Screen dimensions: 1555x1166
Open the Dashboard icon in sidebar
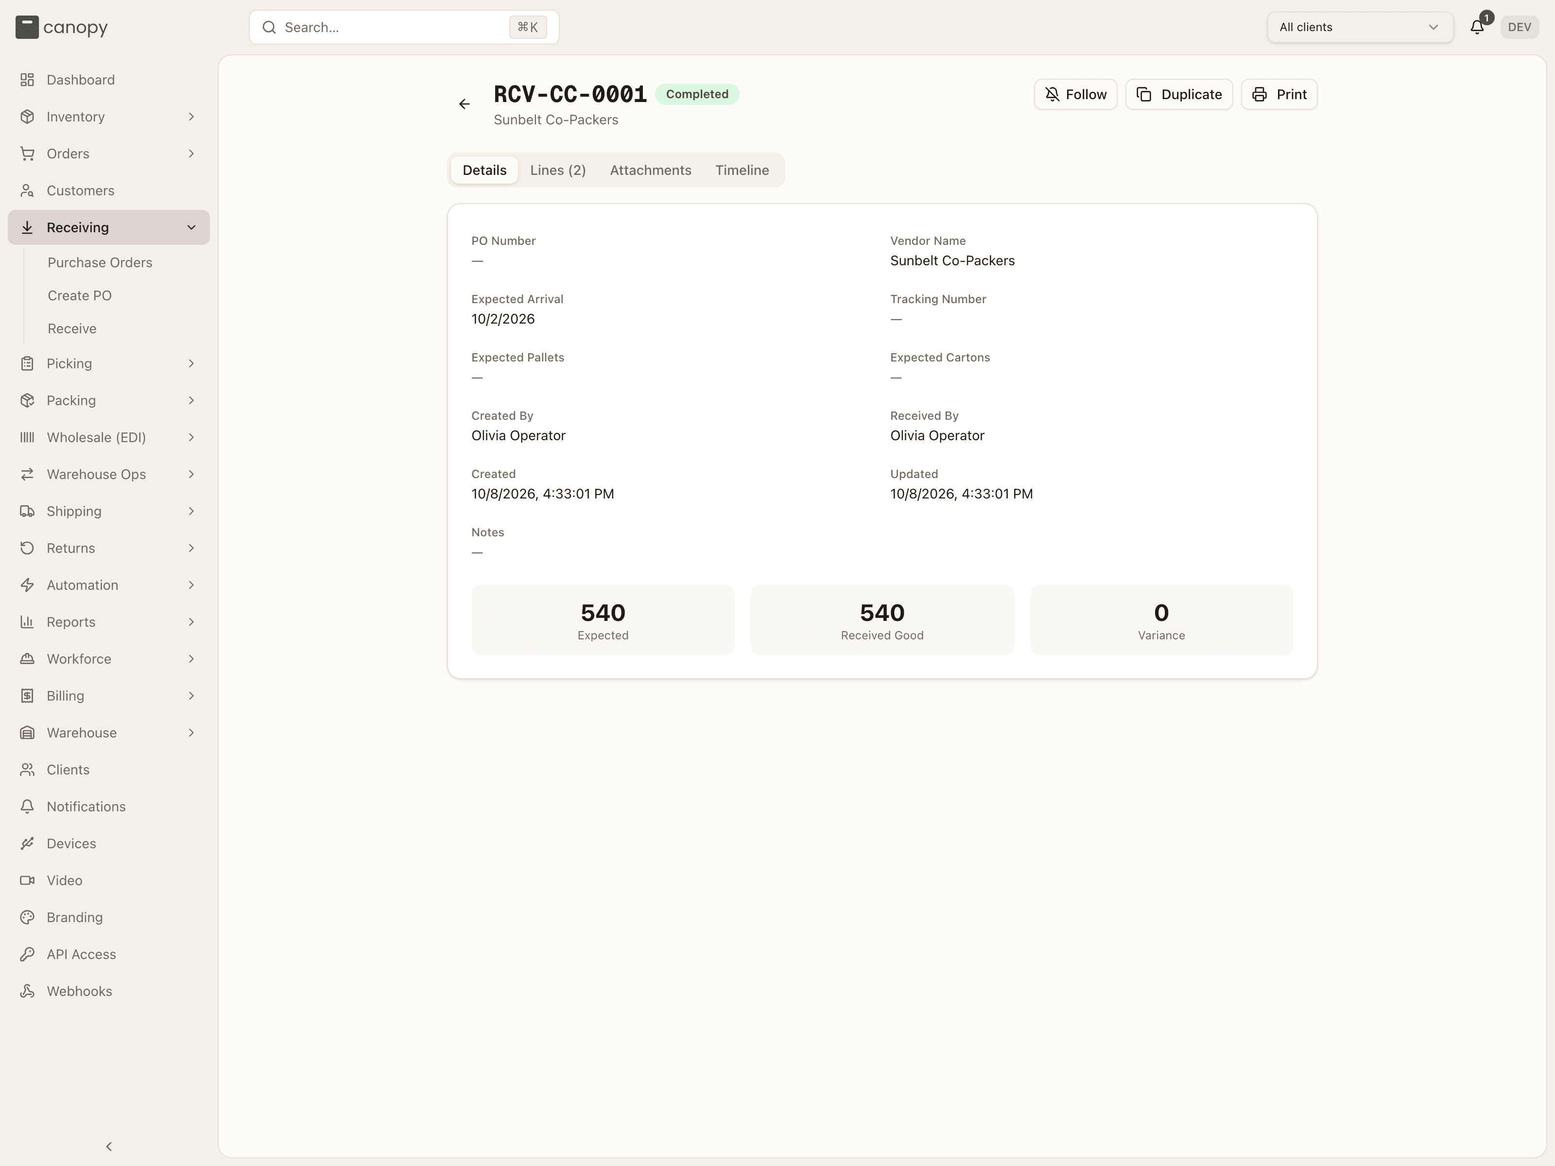[27, 79]
